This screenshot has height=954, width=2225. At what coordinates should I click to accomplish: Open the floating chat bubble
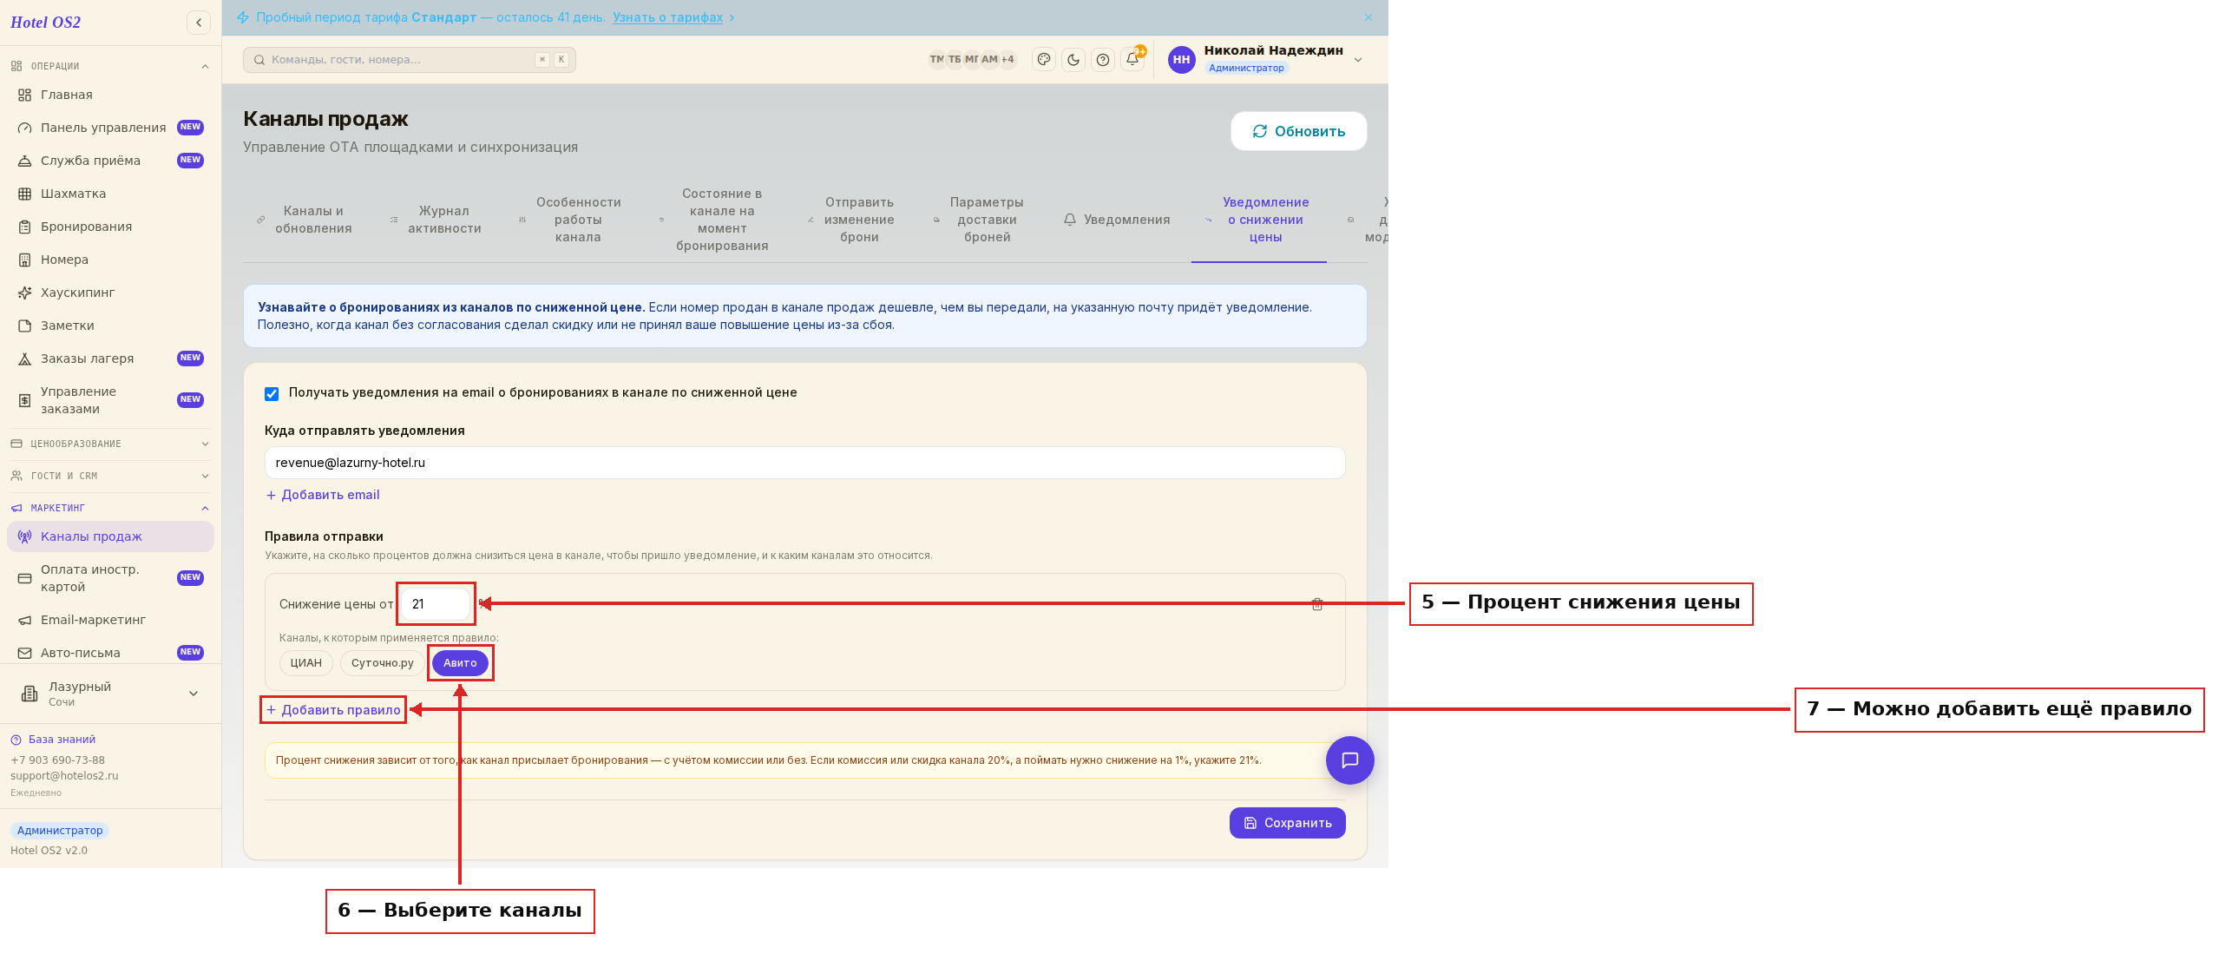tap(1349, 760)
